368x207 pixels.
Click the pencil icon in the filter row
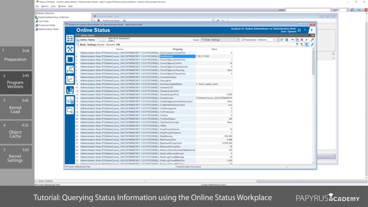point(312,44)
